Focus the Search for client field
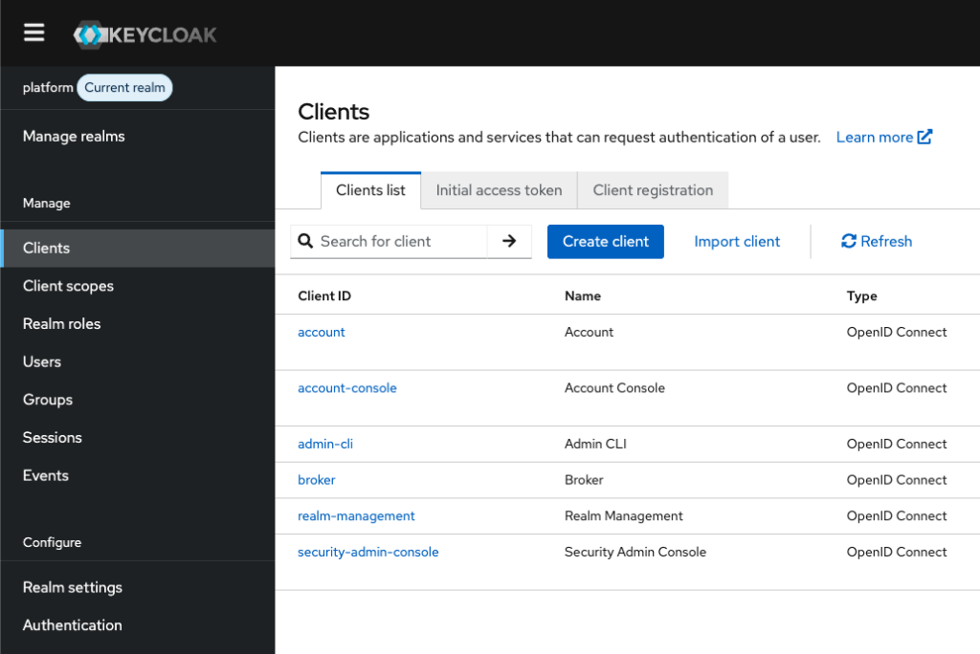980x654 pixels. pyautogui.click(x=401, y=242)
